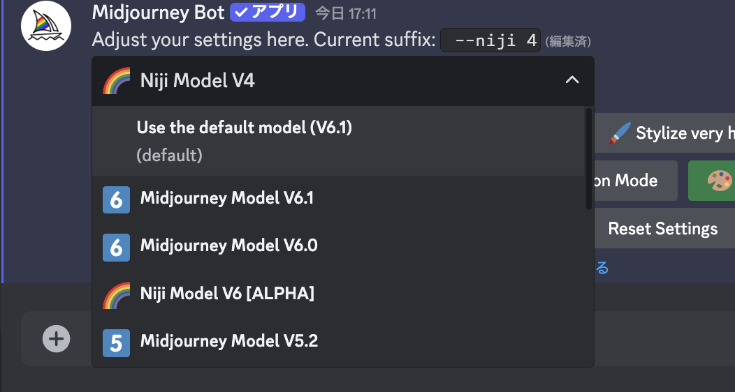Pick Midjourney Model V5.2 from list
This screenshot has width=735, height=392.
pyautogui.click(x=229, y=341)
